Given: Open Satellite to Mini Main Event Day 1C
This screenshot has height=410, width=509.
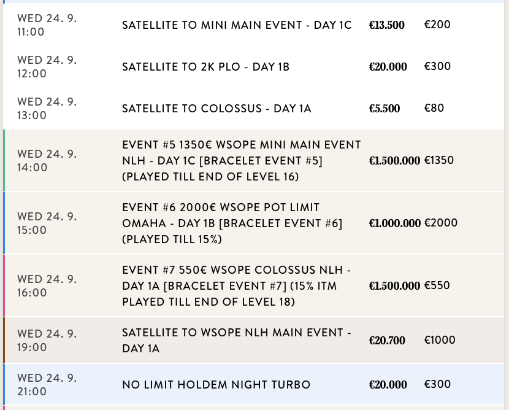Looking at the screenshot, I should [x=237, y=25].
